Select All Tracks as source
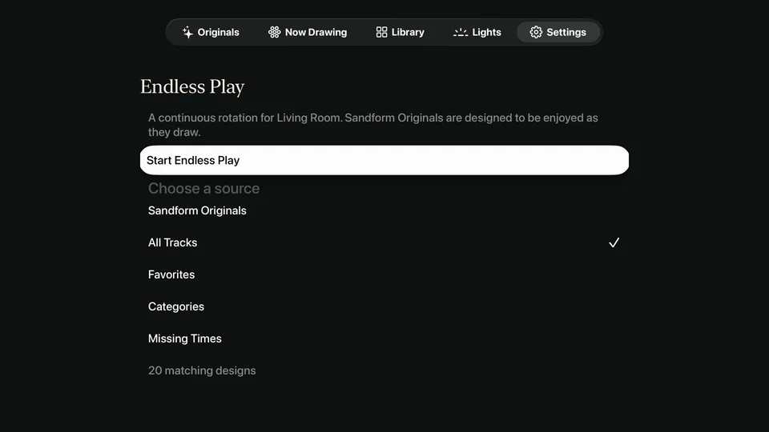 384,242
